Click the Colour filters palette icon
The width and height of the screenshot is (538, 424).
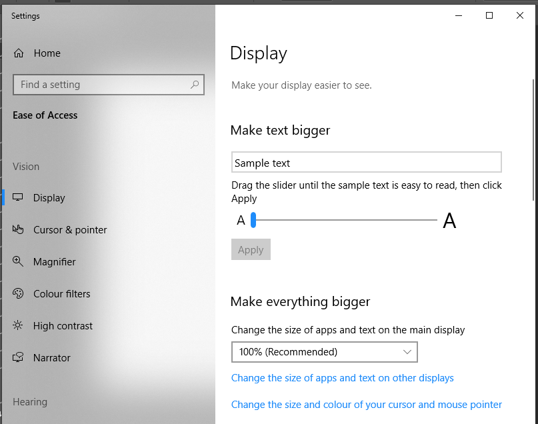click(x=18, y=293)
